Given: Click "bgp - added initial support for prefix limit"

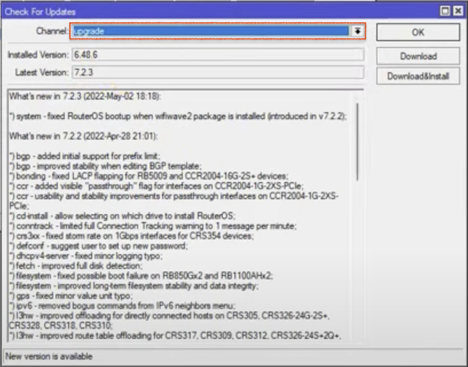Looking at the screenshot, I should 85,156.
